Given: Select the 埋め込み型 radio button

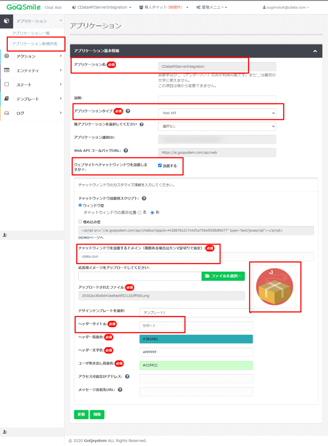Looking at the screenshot, I should tap(80, 222).
